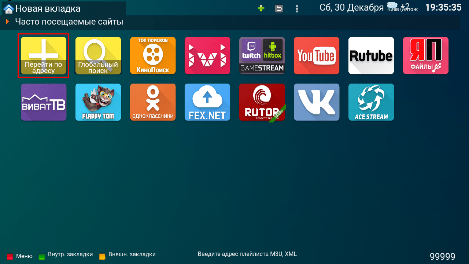This screenshot has height=264, width=469.
Task: Launch the Виват ТВ tile
Action: click(44, 102)
